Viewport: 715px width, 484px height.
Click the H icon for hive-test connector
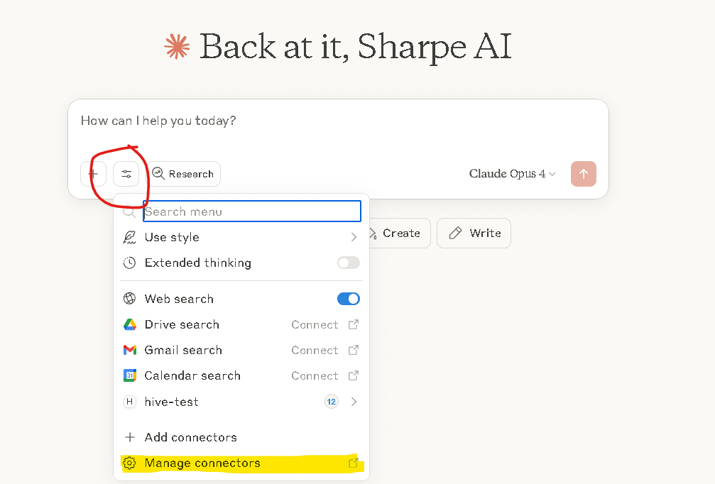[130, 402]
